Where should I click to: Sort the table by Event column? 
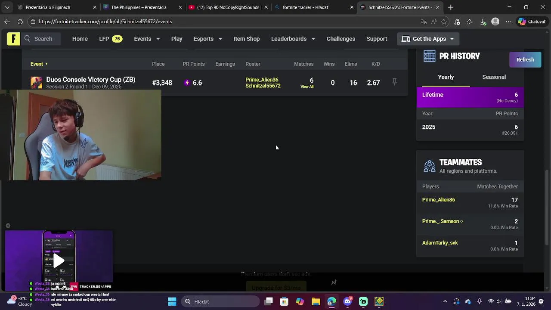tap(39, 64)
